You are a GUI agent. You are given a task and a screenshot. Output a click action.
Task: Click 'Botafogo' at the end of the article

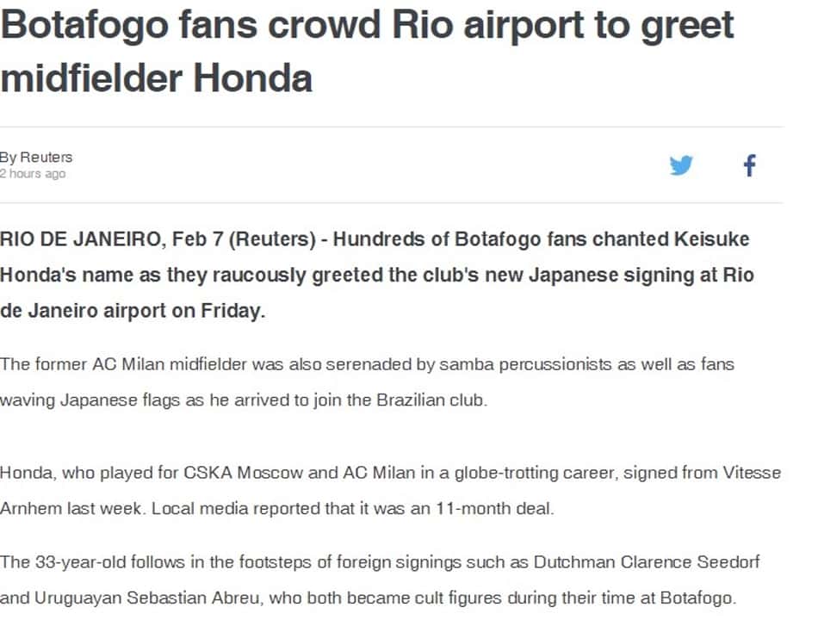(697, 598)
